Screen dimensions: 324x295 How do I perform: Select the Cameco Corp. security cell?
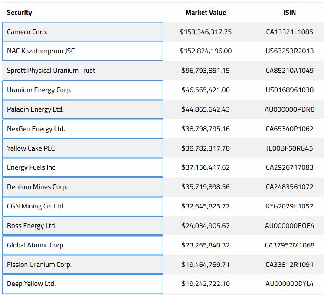[x=82, y=32]
